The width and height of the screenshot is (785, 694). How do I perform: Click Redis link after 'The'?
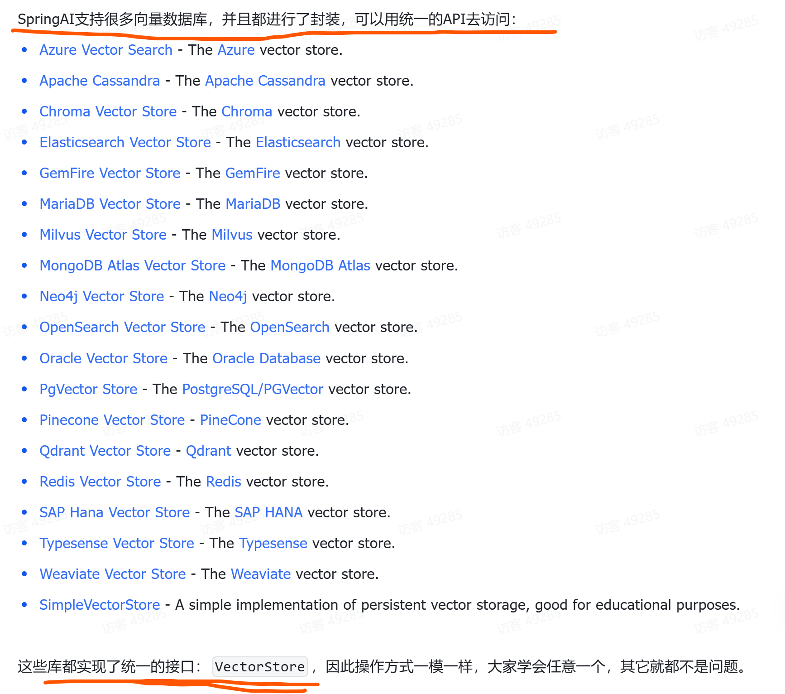coord(224,482)
